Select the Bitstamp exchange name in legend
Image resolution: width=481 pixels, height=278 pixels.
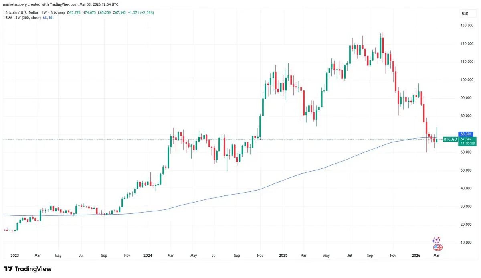point(57,12)
